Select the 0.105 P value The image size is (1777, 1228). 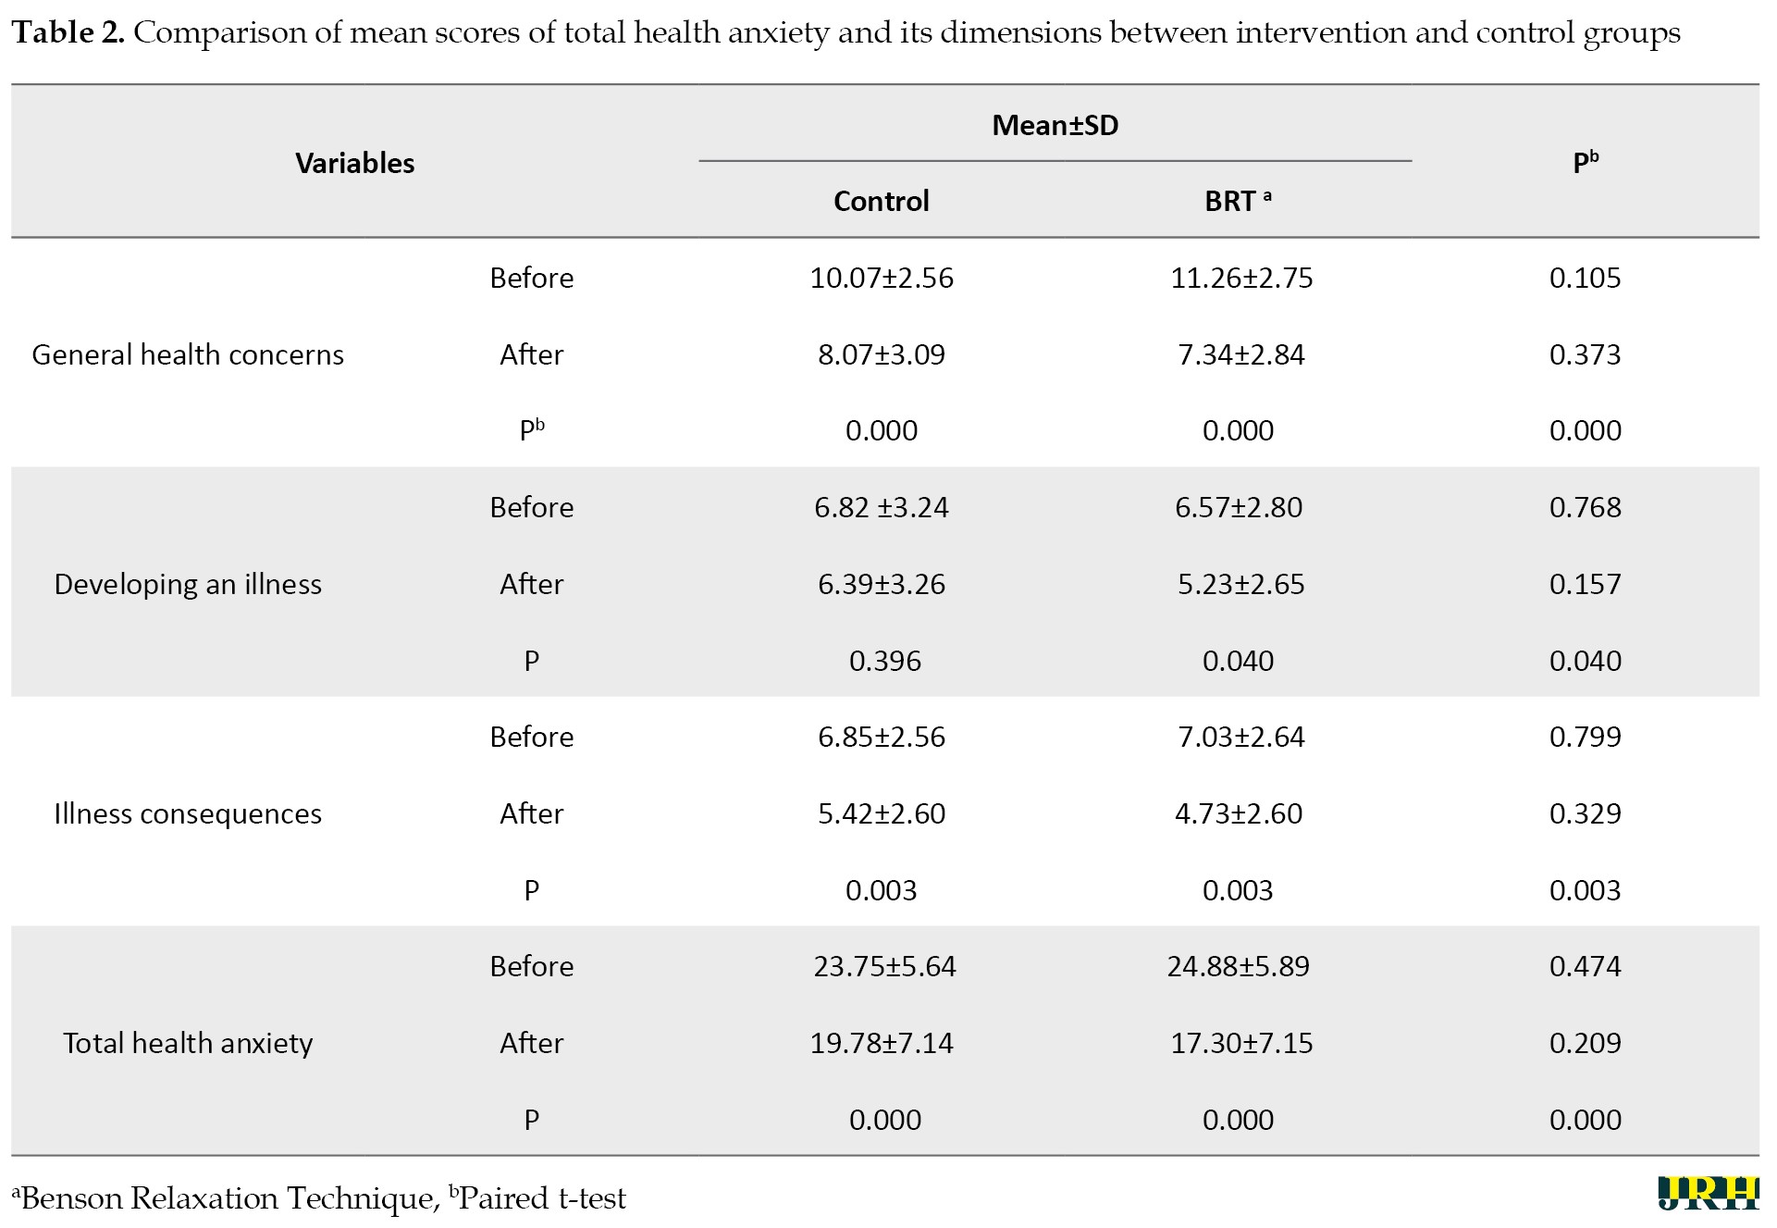(1586, 278)
